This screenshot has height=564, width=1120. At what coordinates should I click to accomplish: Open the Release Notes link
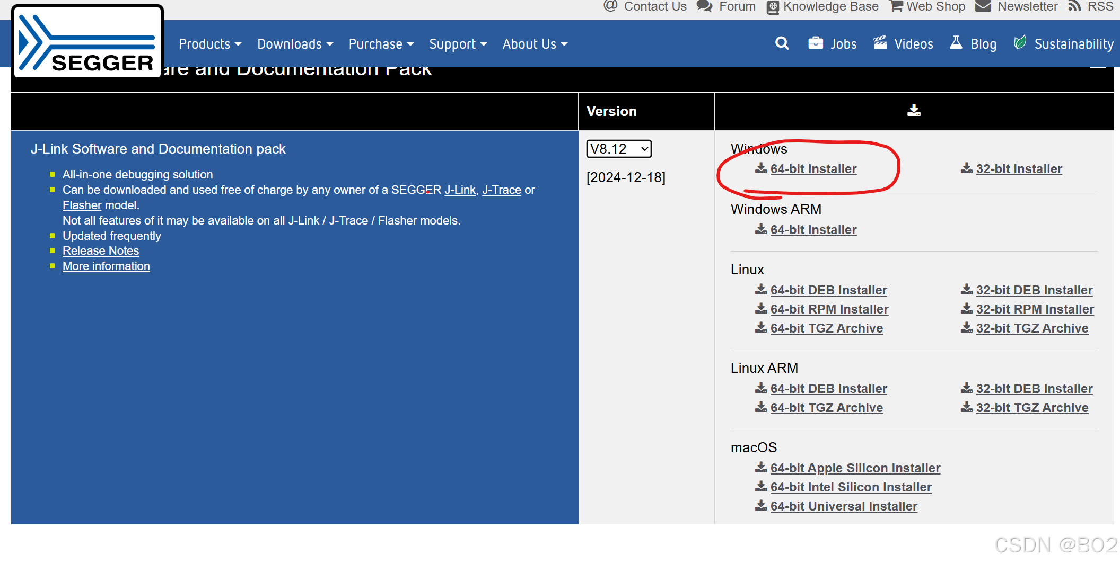(x=101, y=250)
